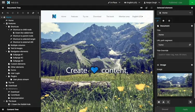Collapse the Shortcut to child node
Viewport: 195px width, 112px height.
click(x=9, y=29)
